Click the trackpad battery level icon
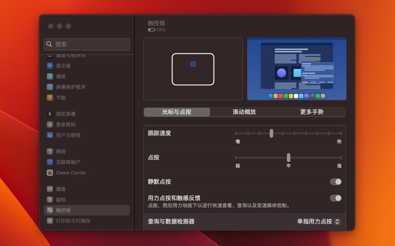 point(151,30)
